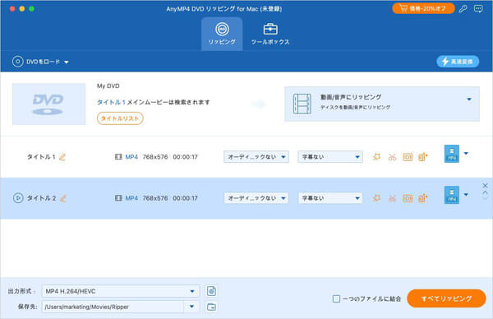Expand format arrow for タイトル 2
This screenshot has width=493, height=319.
coord(466,195)
